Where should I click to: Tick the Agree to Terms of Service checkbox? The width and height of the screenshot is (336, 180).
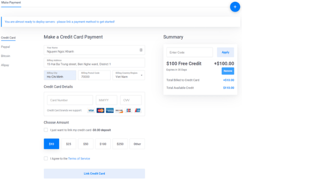46,158
